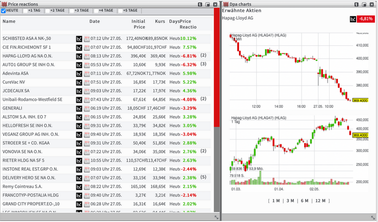
Task: Click chart icon beside -6,81% in Dpa charts
Action: coord(353,19)
